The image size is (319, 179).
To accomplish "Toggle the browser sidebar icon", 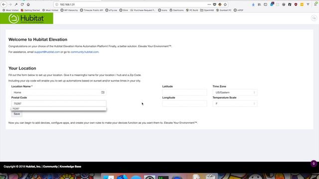I will coord(265,4).
